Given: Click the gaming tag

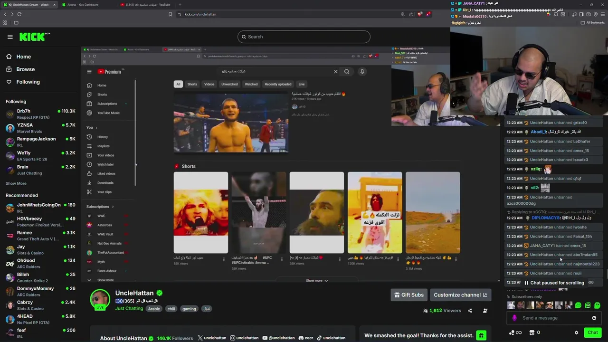Looking at the screenshot, I should (189, 309).
